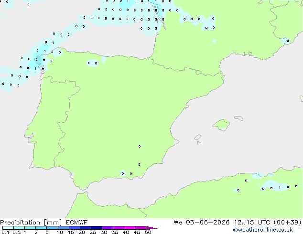The image size is (303, 234).
Task: Click the '40' legend scale label
Action: (126, 232)
